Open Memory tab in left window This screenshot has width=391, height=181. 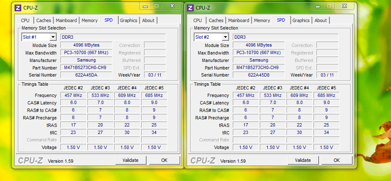tap(90, 20)
